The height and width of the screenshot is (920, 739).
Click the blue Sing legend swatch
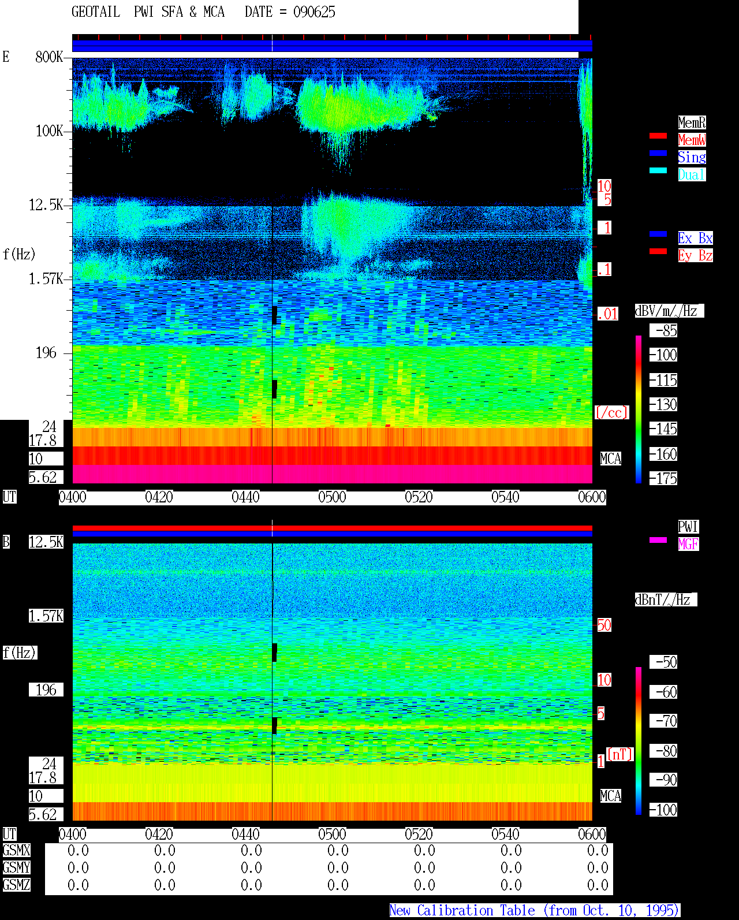click(x=658, y=153)
